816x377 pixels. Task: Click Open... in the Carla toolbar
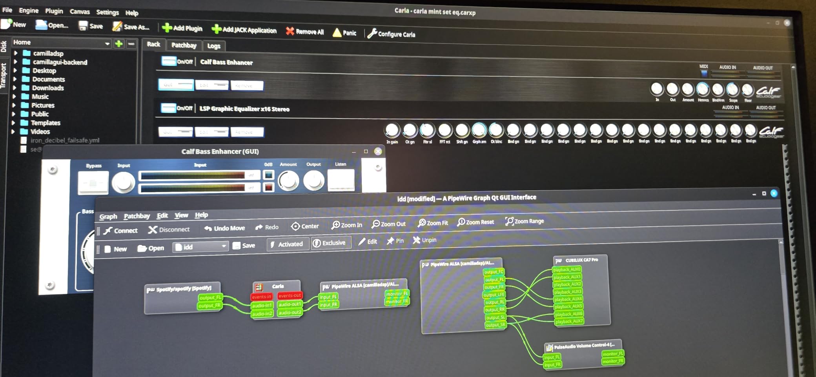pos(52,25)
